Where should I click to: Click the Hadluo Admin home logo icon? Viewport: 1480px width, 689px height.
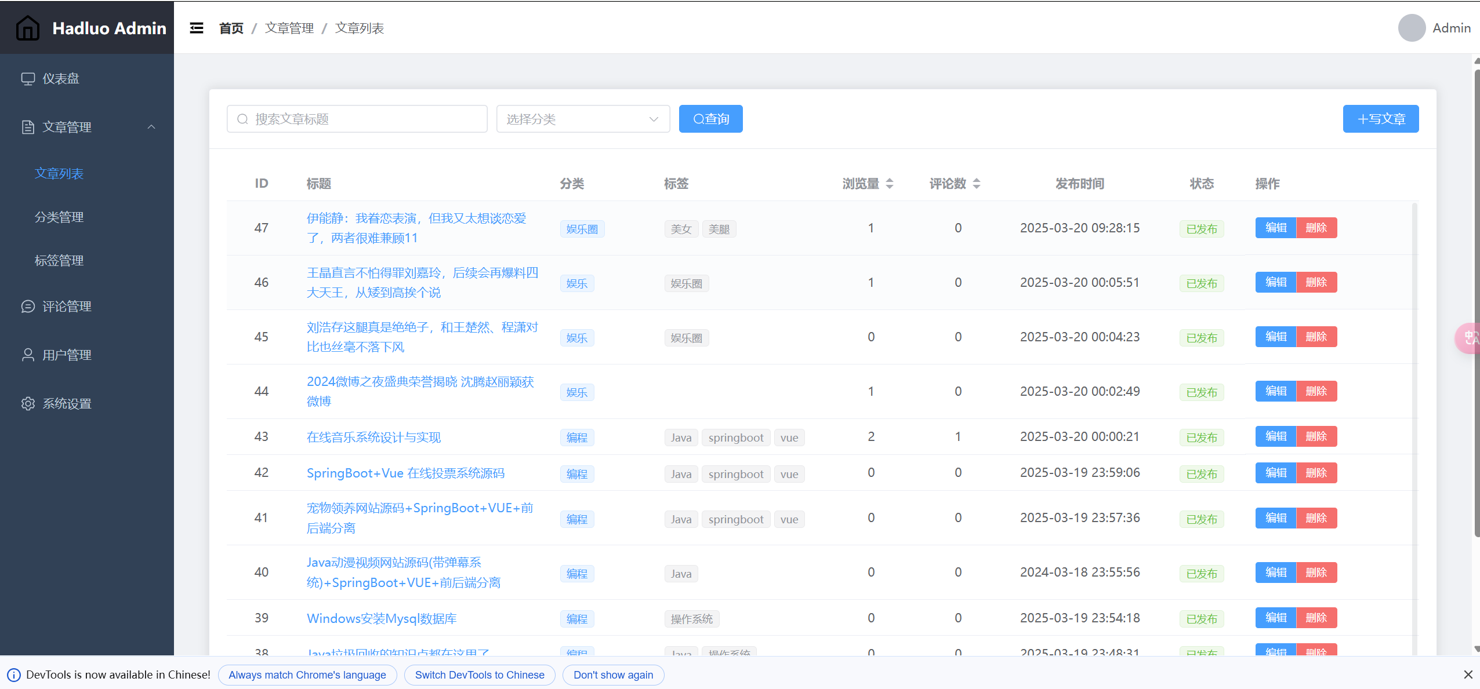point(27,28)
